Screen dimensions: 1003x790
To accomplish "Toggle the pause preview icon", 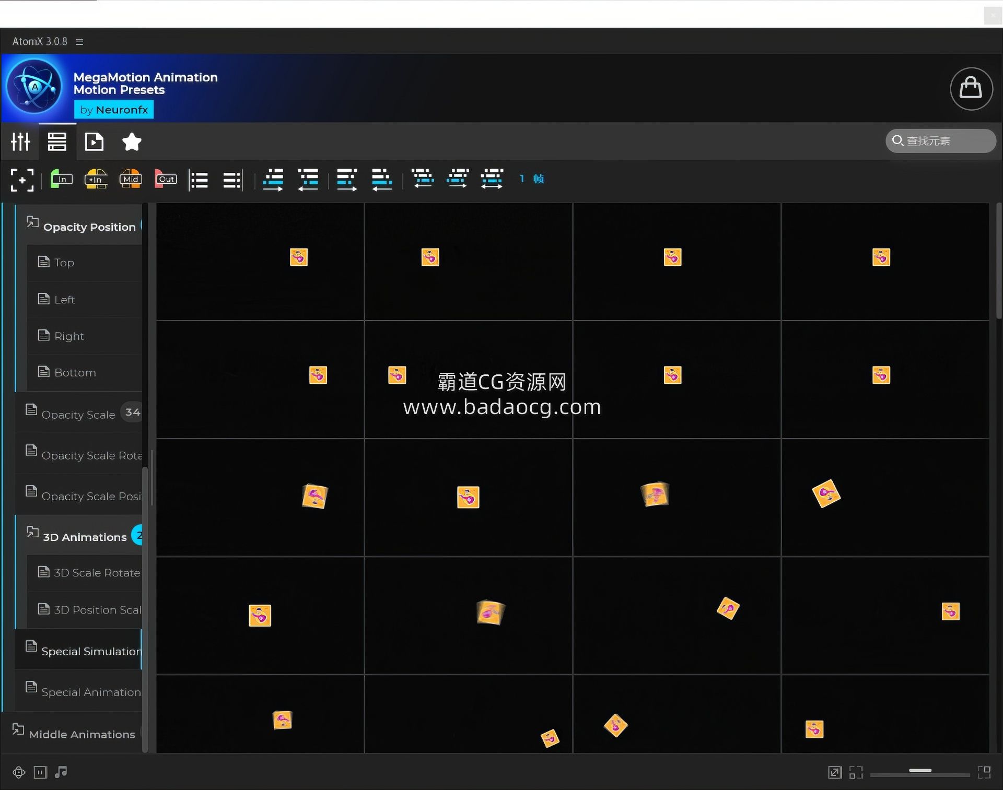I will pyautogui.click(x=40, y=772).
